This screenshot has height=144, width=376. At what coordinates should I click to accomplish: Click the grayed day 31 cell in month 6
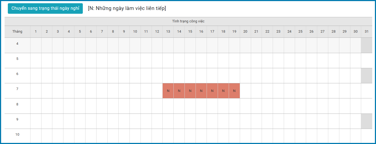[367, 76]
